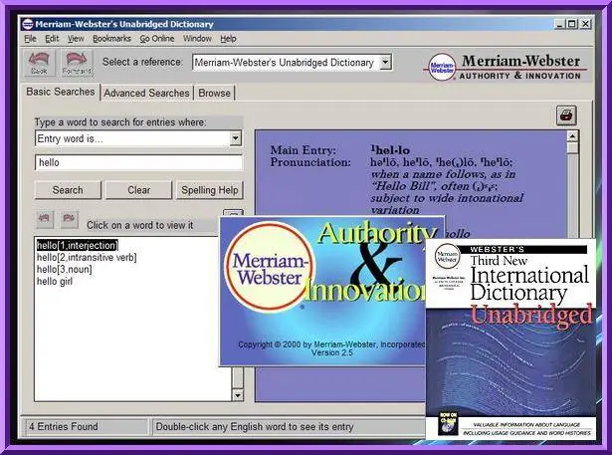Click the Main Entry headword hel-lo
This screenshot has width=612, height=455.
pyautogui.click(x=390, y=150)
